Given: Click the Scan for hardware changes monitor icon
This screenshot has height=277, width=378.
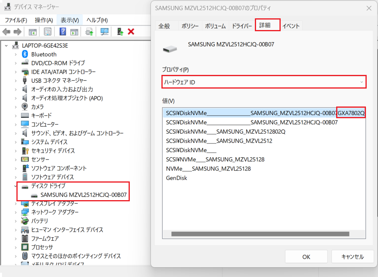Looking at the screenshot, I should point(104,32).
